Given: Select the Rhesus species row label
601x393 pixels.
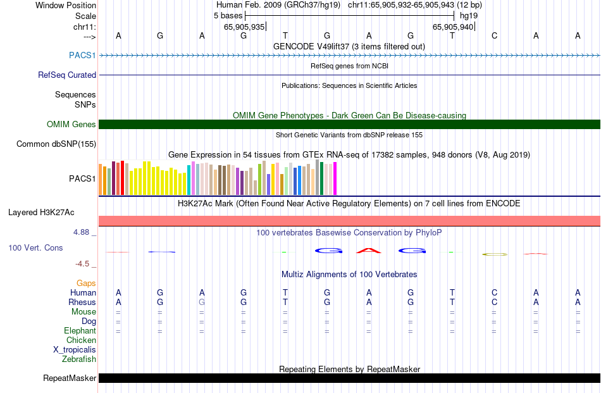Looking at the screenshot, I should (x=82, y=303).
